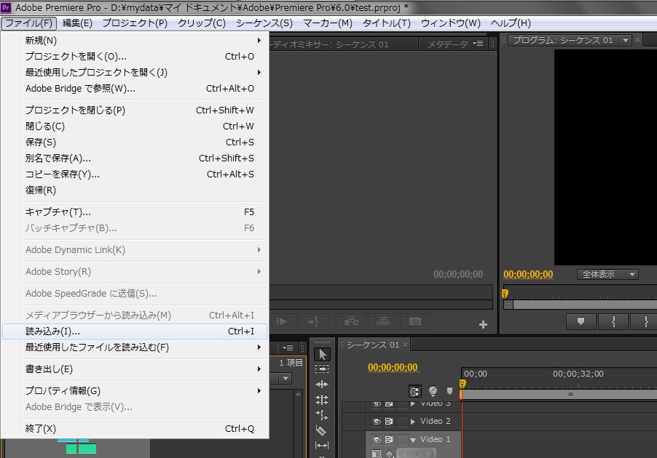
Task: Close the シーケンス 01 timeline tab
Action: [x=405, y=345]
